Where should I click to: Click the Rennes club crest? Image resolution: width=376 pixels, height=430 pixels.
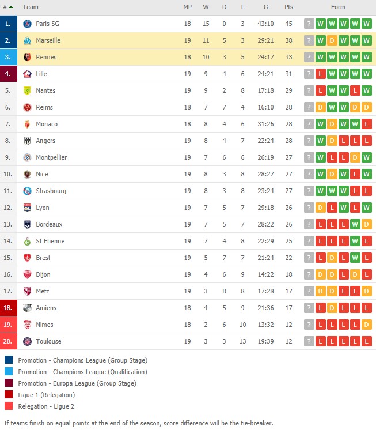pos(27,57)
